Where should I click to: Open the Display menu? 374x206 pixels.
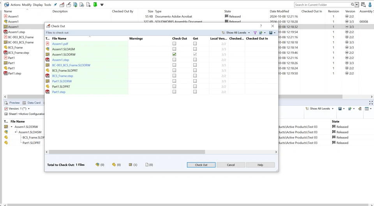pos(38,5)
